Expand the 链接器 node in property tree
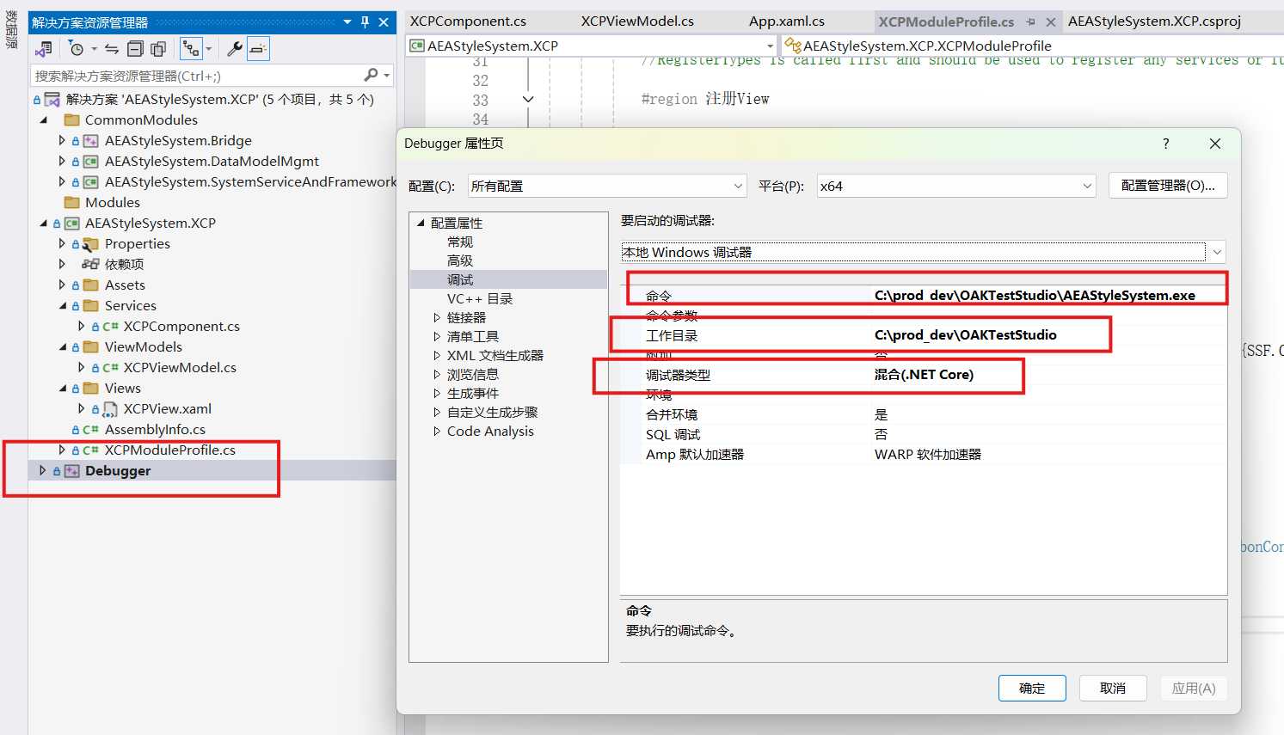The image size is (1284, 735). 437,318
